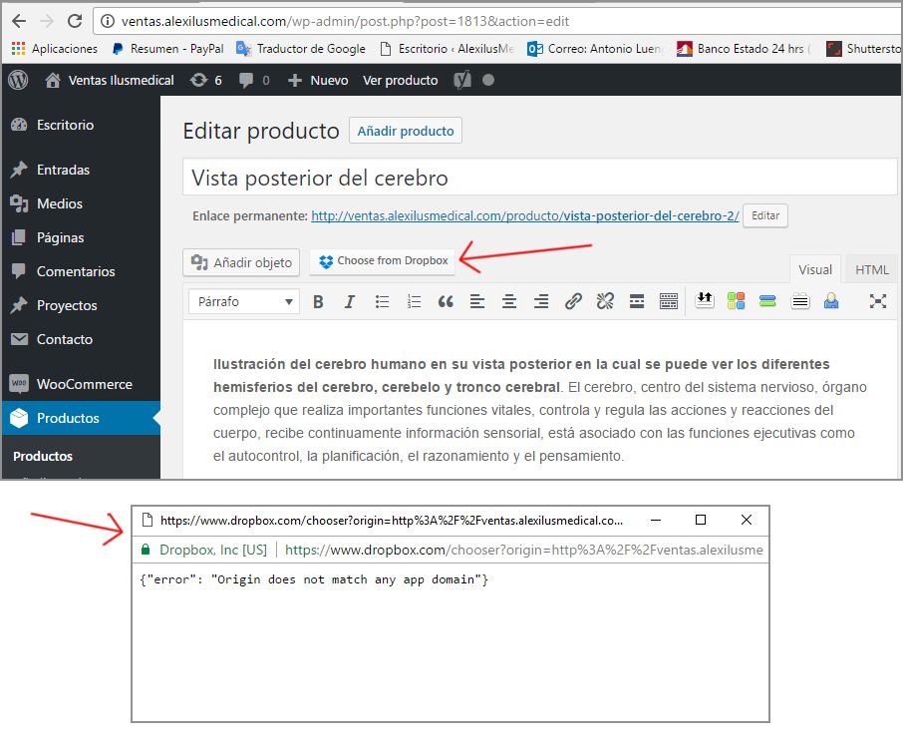The height and width of the screenshot is (755, 903).
Task: Click the green and blue bars icon
Action: pyautogui.click(x=767, y=300)
